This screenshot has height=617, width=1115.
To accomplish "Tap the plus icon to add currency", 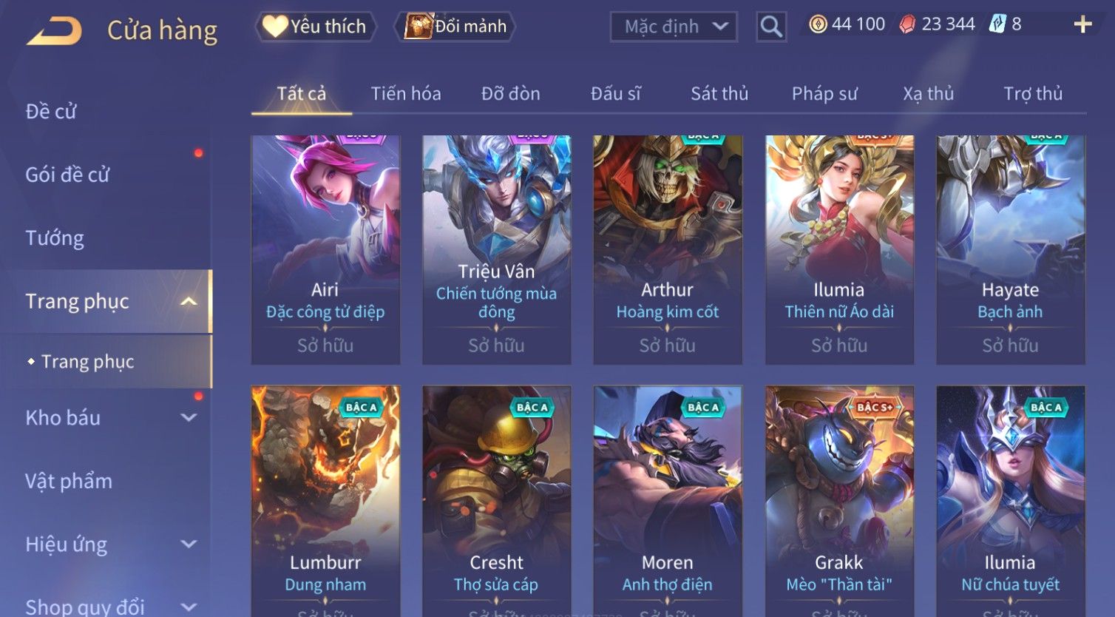I will coord(1082,24).
